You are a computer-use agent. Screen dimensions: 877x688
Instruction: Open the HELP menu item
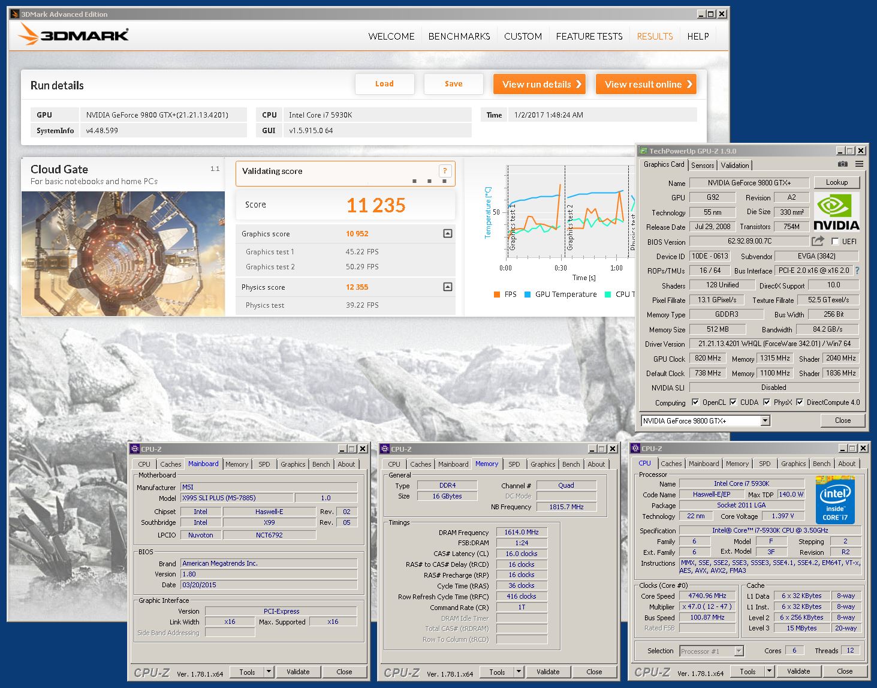[x=698, y=36]
